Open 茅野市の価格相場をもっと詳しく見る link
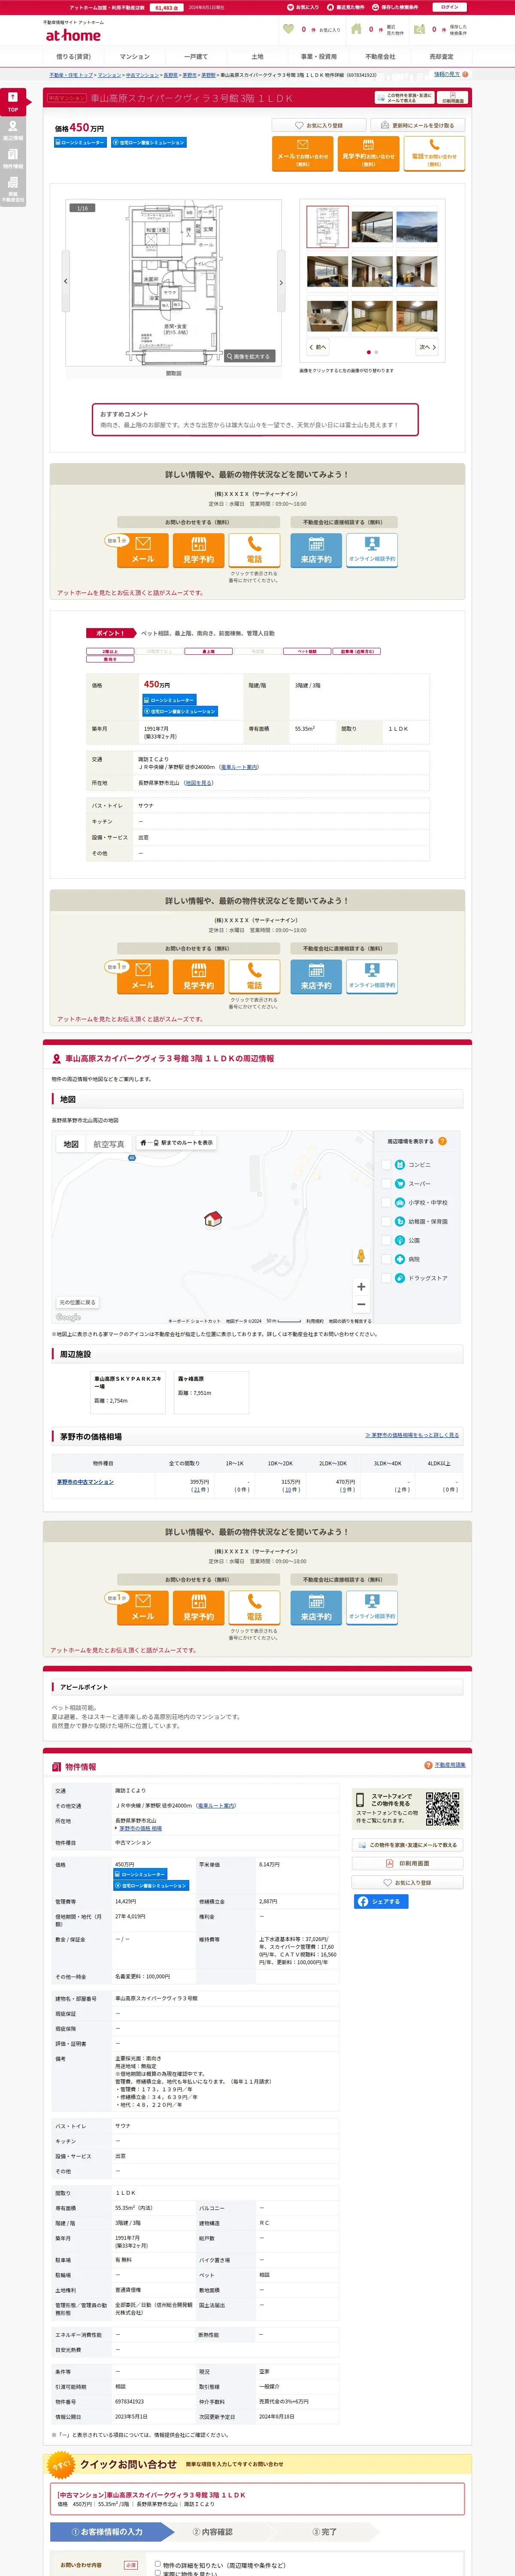The image size is (515, 2576). click(412, 1435)
